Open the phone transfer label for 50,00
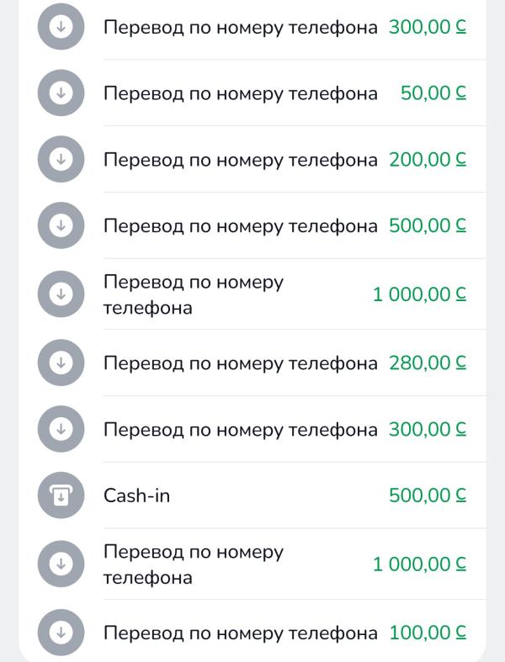The height and width of the screenshot is (662, 505). [240, 93]
